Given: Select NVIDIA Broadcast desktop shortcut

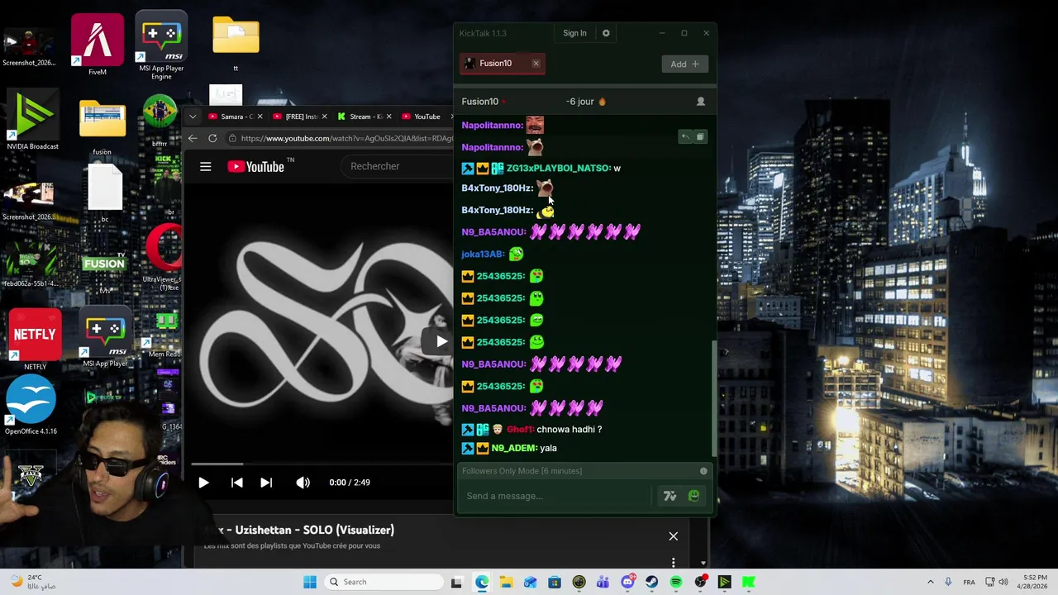Looking at the screenshot, I should point(32,121).
